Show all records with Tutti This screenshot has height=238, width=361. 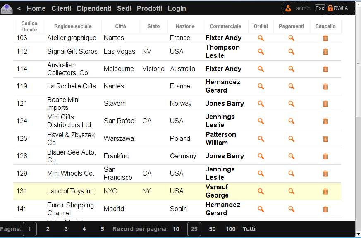point(249,229)
